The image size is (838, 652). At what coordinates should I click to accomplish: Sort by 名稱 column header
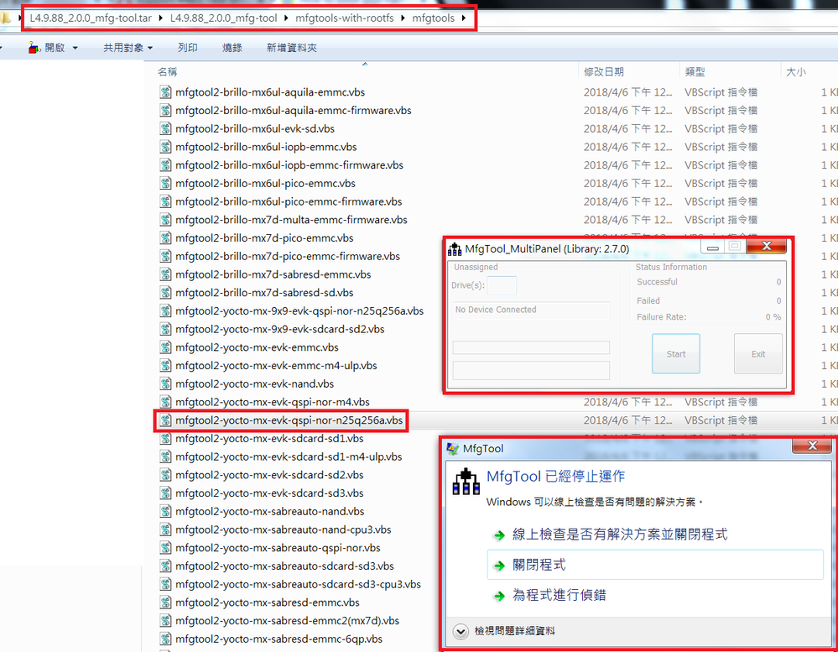tap(167, 71)
